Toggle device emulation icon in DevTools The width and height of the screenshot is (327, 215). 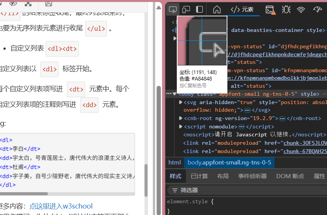[186, 9]
